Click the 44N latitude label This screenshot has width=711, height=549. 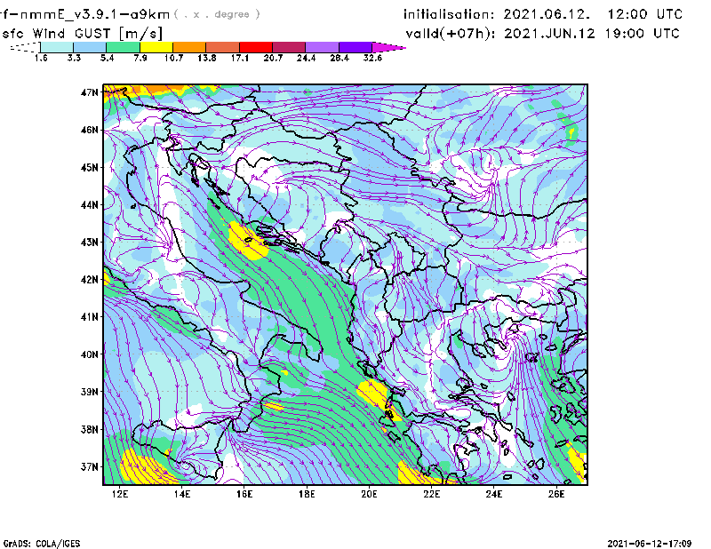90,205
